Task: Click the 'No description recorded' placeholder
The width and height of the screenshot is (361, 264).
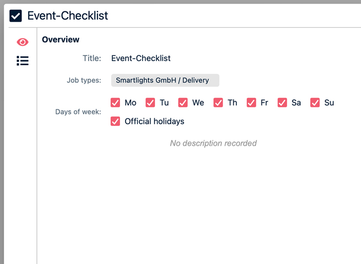Action: pyautogui.click(x=213, y=143)
